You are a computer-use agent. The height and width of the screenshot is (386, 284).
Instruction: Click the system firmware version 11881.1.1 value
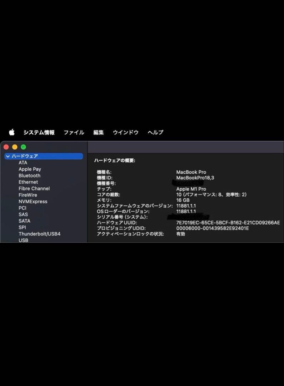click(x=186, y=206)
